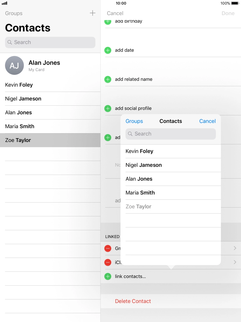The height and width of the screenshot is (322, 241).
Task: Tap the plus icon to add a new contact
Action: pyautogui.click(x=92, y=13)
